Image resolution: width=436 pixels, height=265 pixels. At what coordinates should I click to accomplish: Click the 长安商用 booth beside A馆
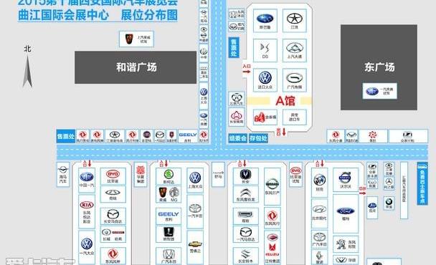pos(237,117)
